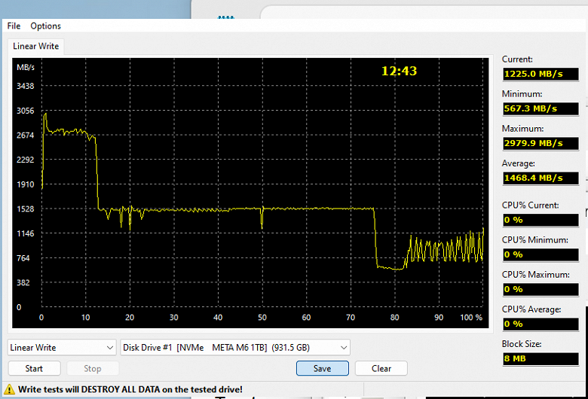This screenshot has height=399, width=588.
Task: Click the DESTROY ALL DATA warning text
Action: pyautogui.click(x=130, y=390)
